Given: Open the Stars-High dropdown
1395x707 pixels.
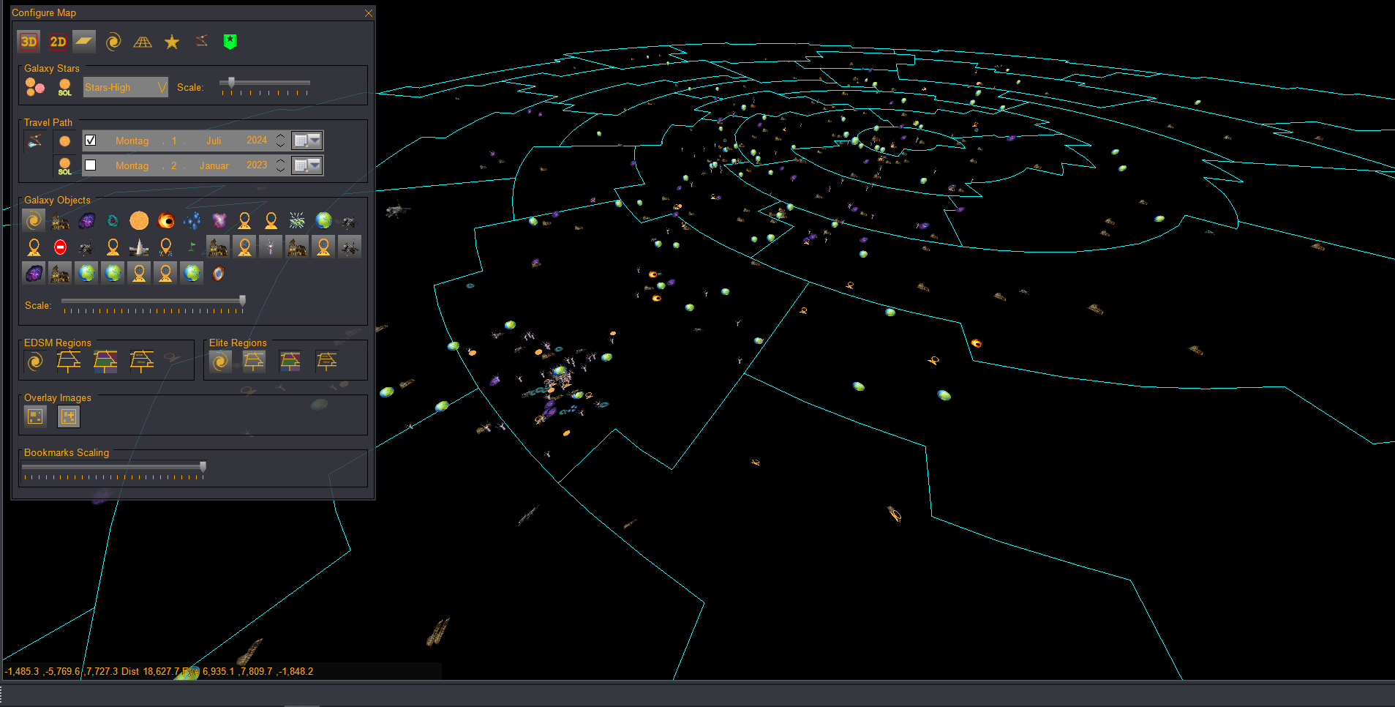Looking at the screenshot, I should [x=125, y=87].
